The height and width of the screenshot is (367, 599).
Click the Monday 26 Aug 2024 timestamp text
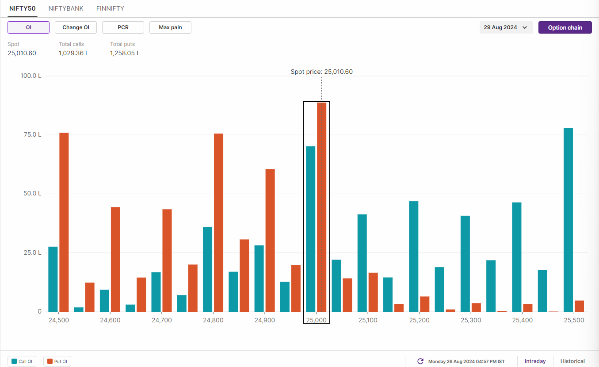click(x=466, y=362)
